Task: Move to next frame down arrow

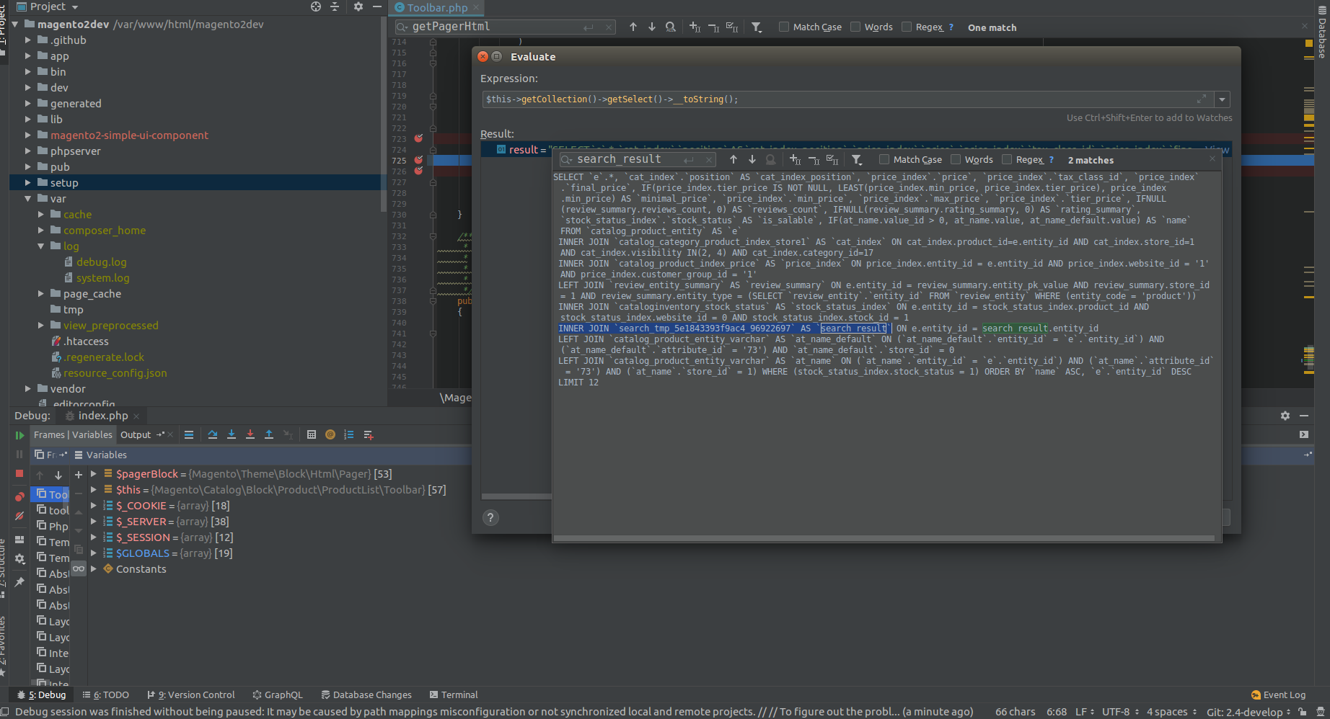Action: click(x=58, y=475)
